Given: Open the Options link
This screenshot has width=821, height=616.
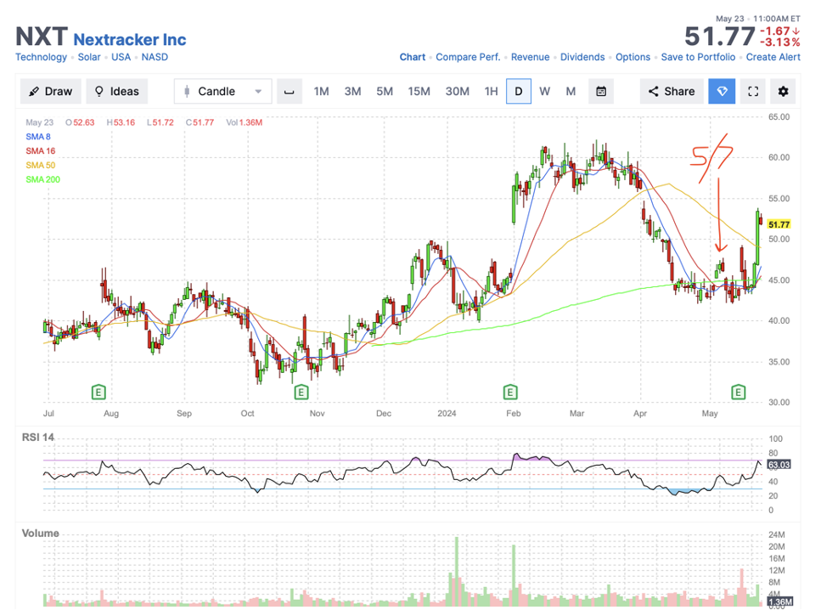Looking at the screenshot, I should [x=633, y=57].
